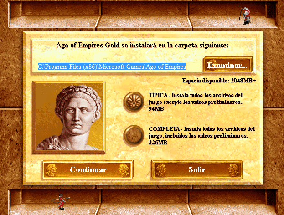Screen dimensions: 284x215
Task: Click empty space right of the install path text
Action: pyautogui.click(x=194, y=67)
